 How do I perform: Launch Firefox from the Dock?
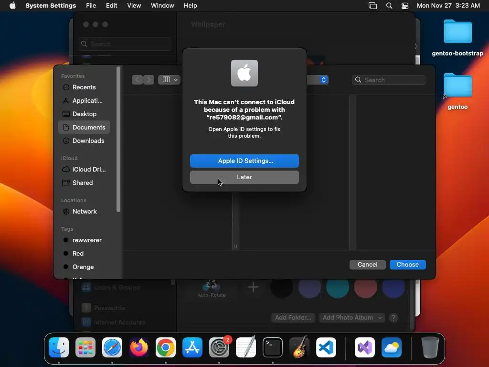click(x=139, y=347)
